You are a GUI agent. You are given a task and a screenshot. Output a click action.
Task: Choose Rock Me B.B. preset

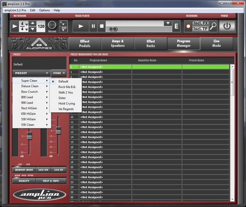point(66,87)
